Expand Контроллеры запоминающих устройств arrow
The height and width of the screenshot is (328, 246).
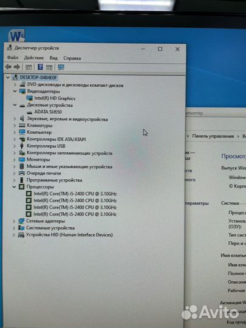[x=15, y=152]
